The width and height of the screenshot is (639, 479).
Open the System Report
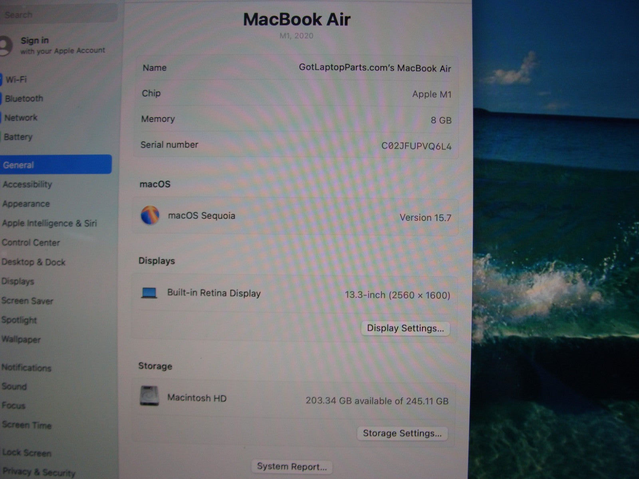[x=292, y=466]
